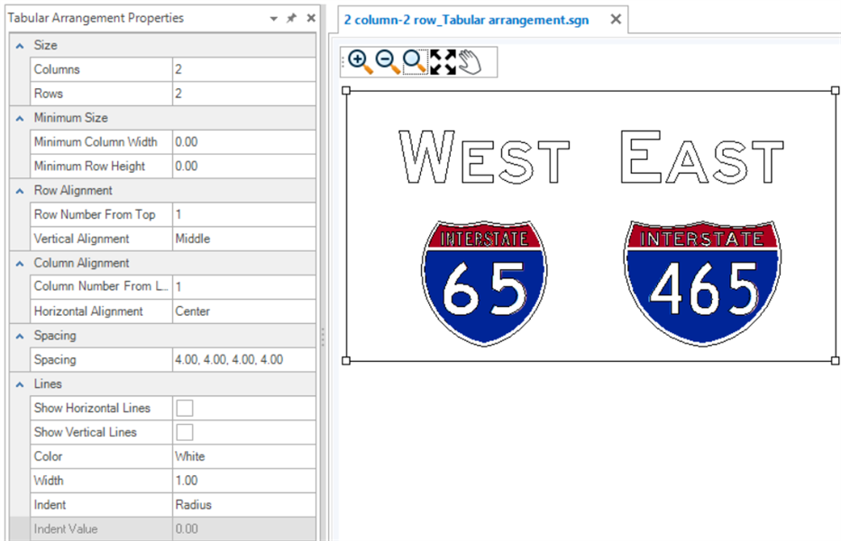Collapse the Spacing section

(20, 336)
